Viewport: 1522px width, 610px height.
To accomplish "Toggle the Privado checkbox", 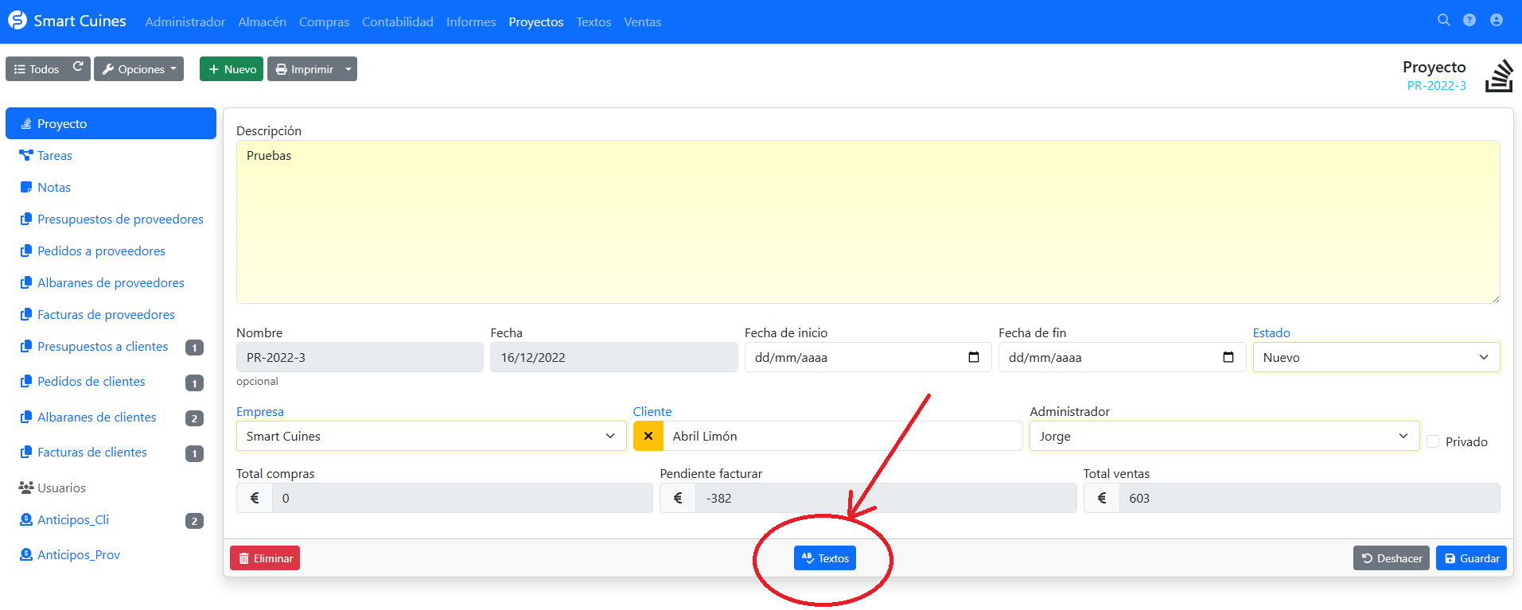I will point(1433,441).
